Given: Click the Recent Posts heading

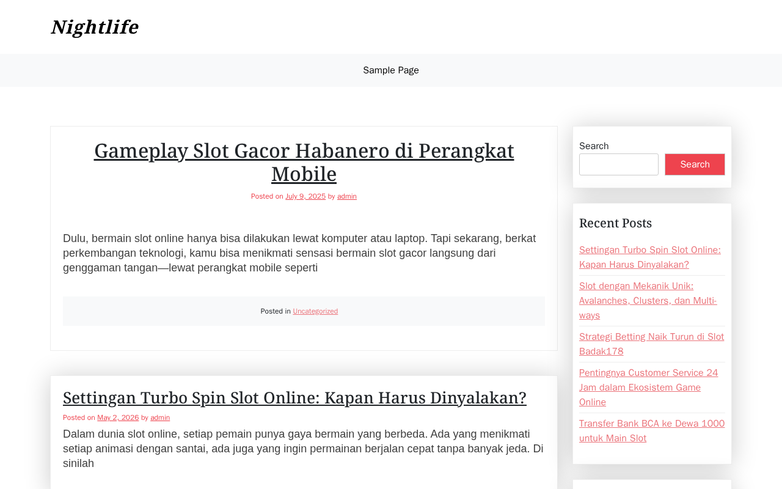Looking at the screenshot, I should click(x=615, y=223).
